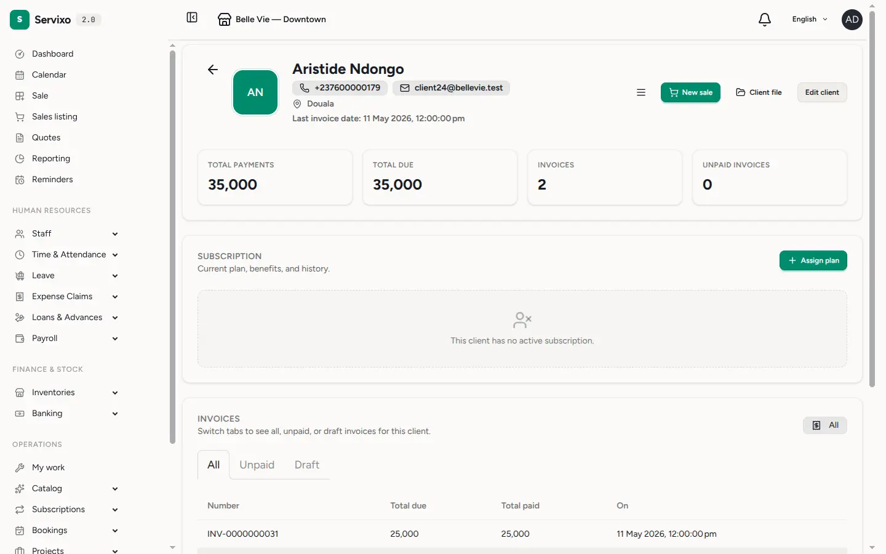
Task: Click the Catalog sparkle icon
Action: (20, 489)
